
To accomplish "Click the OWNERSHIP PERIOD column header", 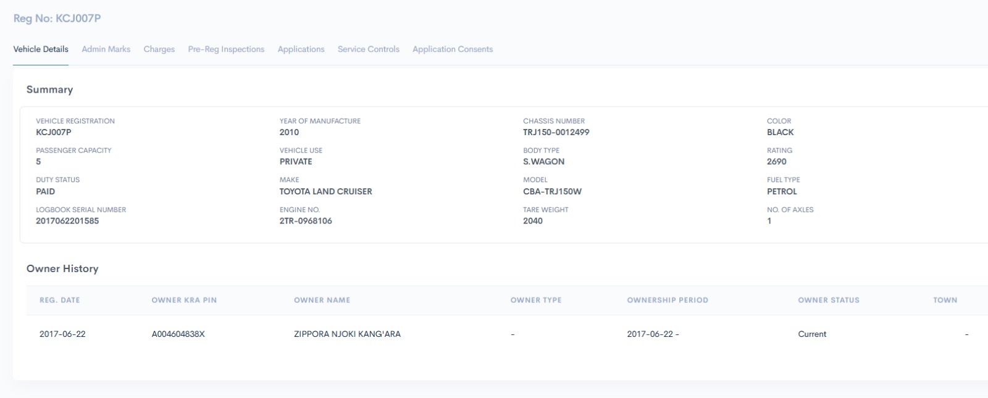I will coord(667,301).
